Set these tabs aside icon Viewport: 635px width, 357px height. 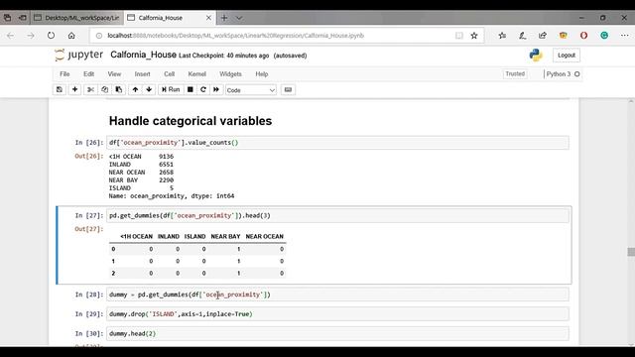tap(23, 18)
